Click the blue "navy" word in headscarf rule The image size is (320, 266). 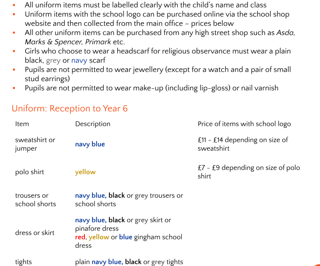pyautogui.click(x=79, y=60)
